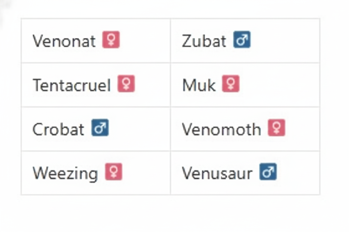The image size is (349, 232).
Task: Select the Zubat name label
Action: click(204, 41)
